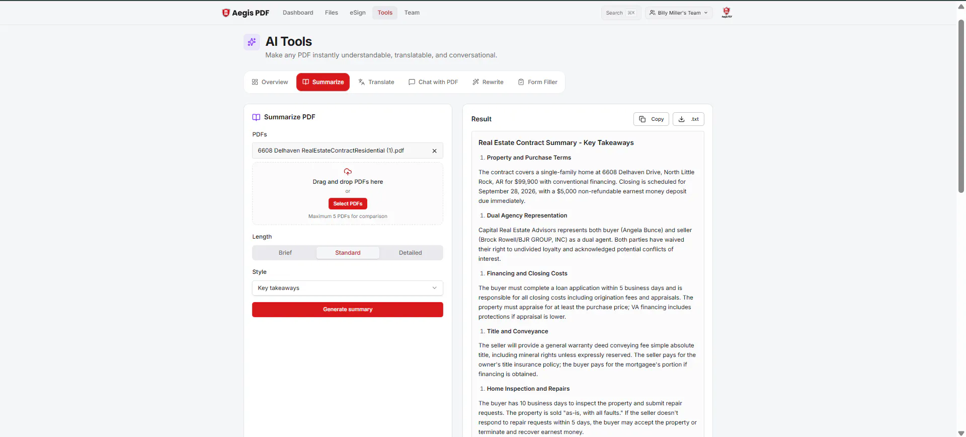Viewport: 966px width, 437px height.
Task: Expand the Billy Miller's Team switcher
Action: (679, 13)
